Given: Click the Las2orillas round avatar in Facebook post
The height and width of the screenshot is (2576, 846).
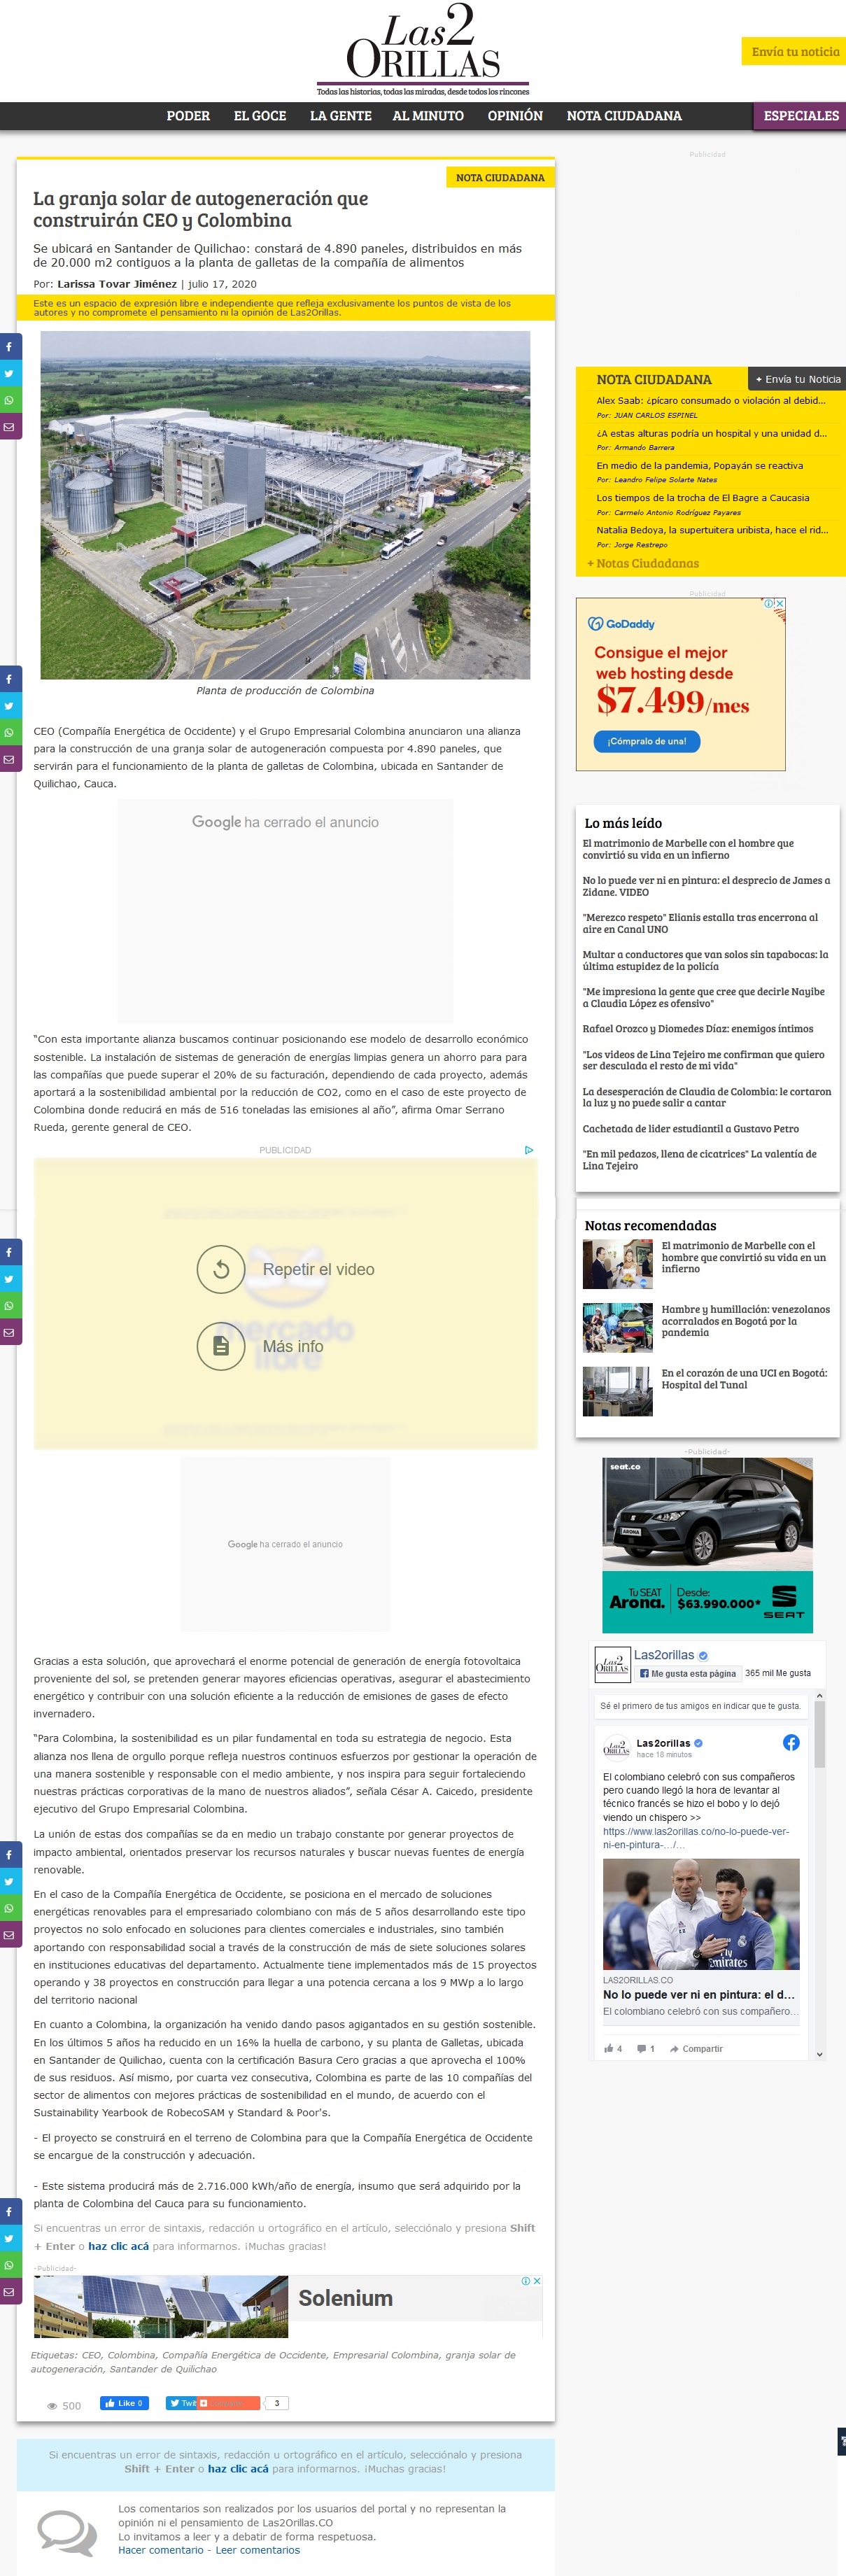Looking at the screenshot, I should point(616,1748).
